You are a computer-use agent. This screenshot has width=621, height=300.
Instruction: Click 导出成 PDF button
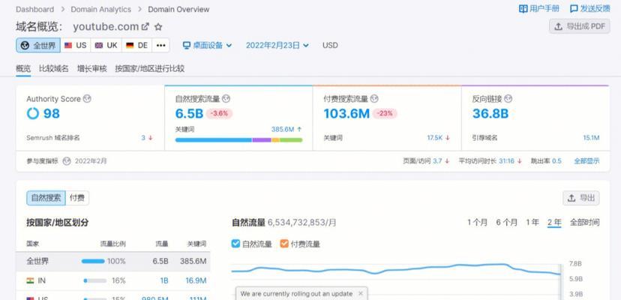pyautogui.click(x=580, y=26)
